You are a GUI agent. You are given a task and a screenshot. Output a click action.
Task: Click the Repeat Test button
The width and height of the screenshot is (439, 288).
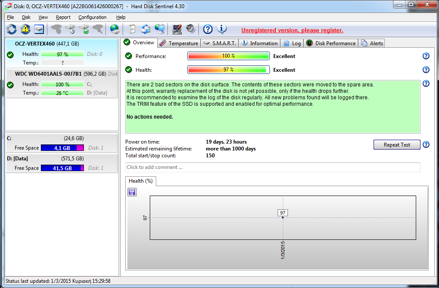pos(397,145)
